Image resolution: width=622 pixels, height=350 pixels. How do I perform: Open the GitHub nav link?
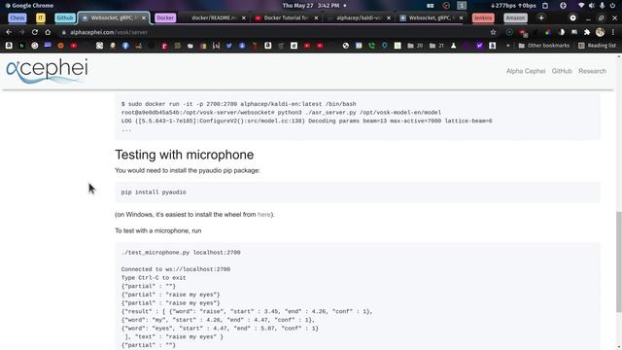pos(562,71)
